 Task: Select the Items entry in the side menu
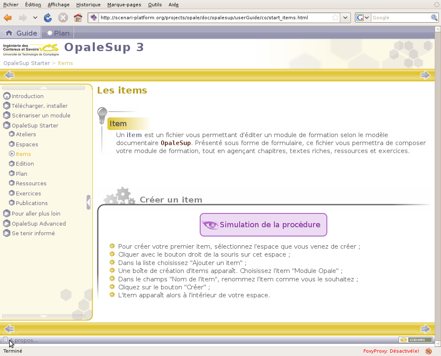coord(23,154)
